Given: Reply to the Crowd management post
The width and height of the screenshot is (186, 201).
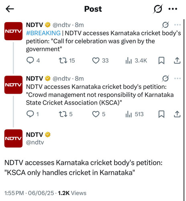Looking at the screenshot, I should pos(33,114).
